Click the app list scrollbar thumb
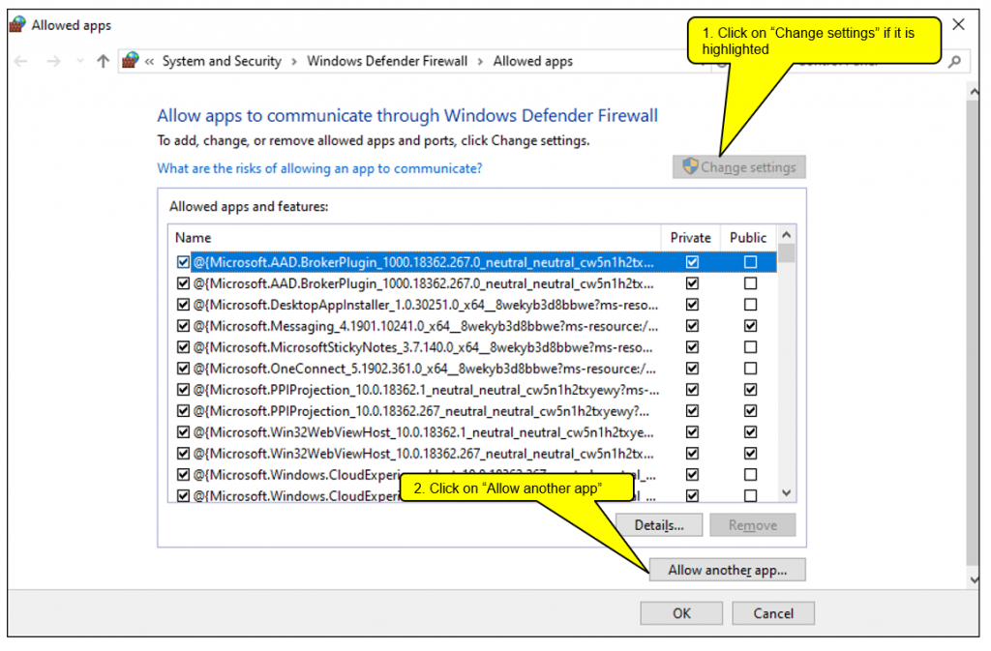This screenshot has width=991, height=651. point(786,253)
